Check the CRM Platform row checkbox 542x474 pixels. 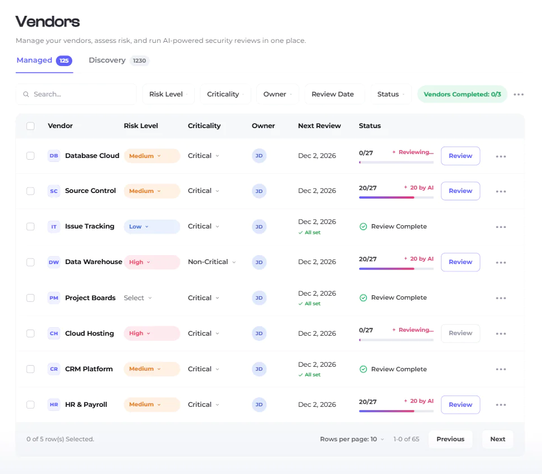(30, 369)
